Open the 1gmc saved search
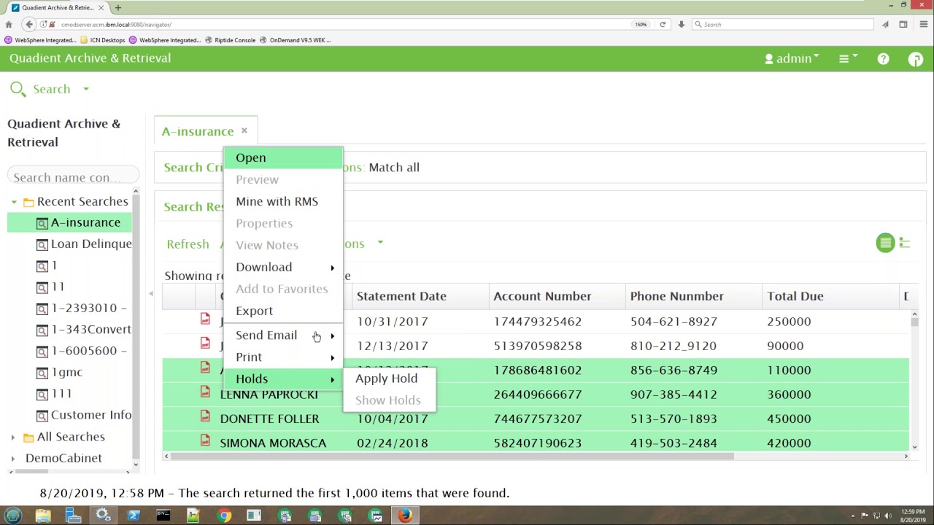Viewport: 934px width, 525px height. (60, 372)
